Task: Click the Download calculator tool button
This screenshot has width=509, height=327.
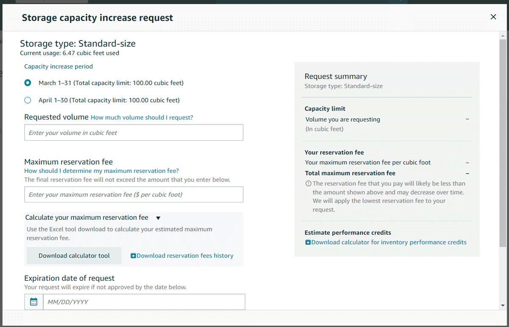Action: pos(73,255)
